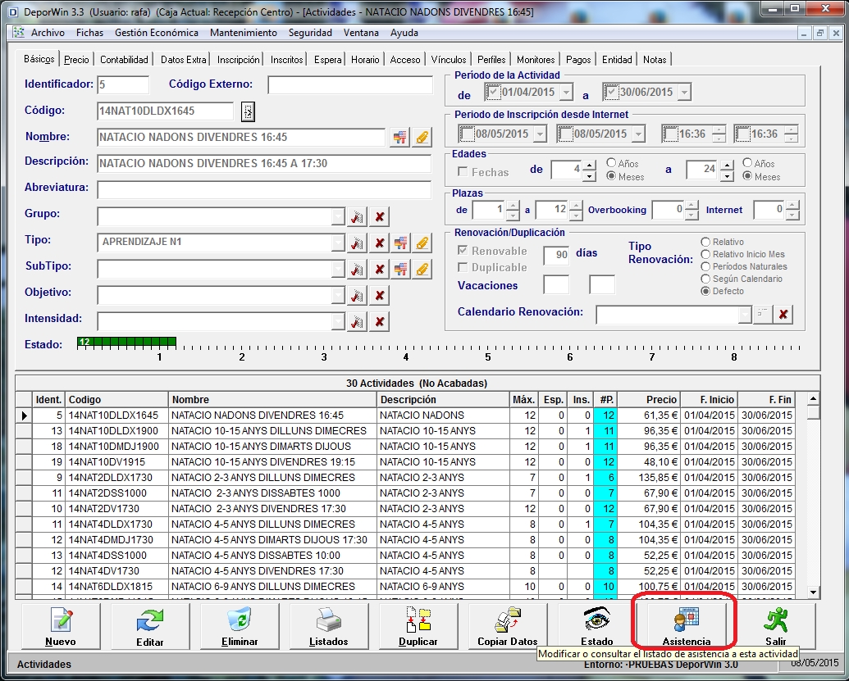Toggle the activity end date checkbox 30/06/2015

pyautogui.click(x=611, y=92)
